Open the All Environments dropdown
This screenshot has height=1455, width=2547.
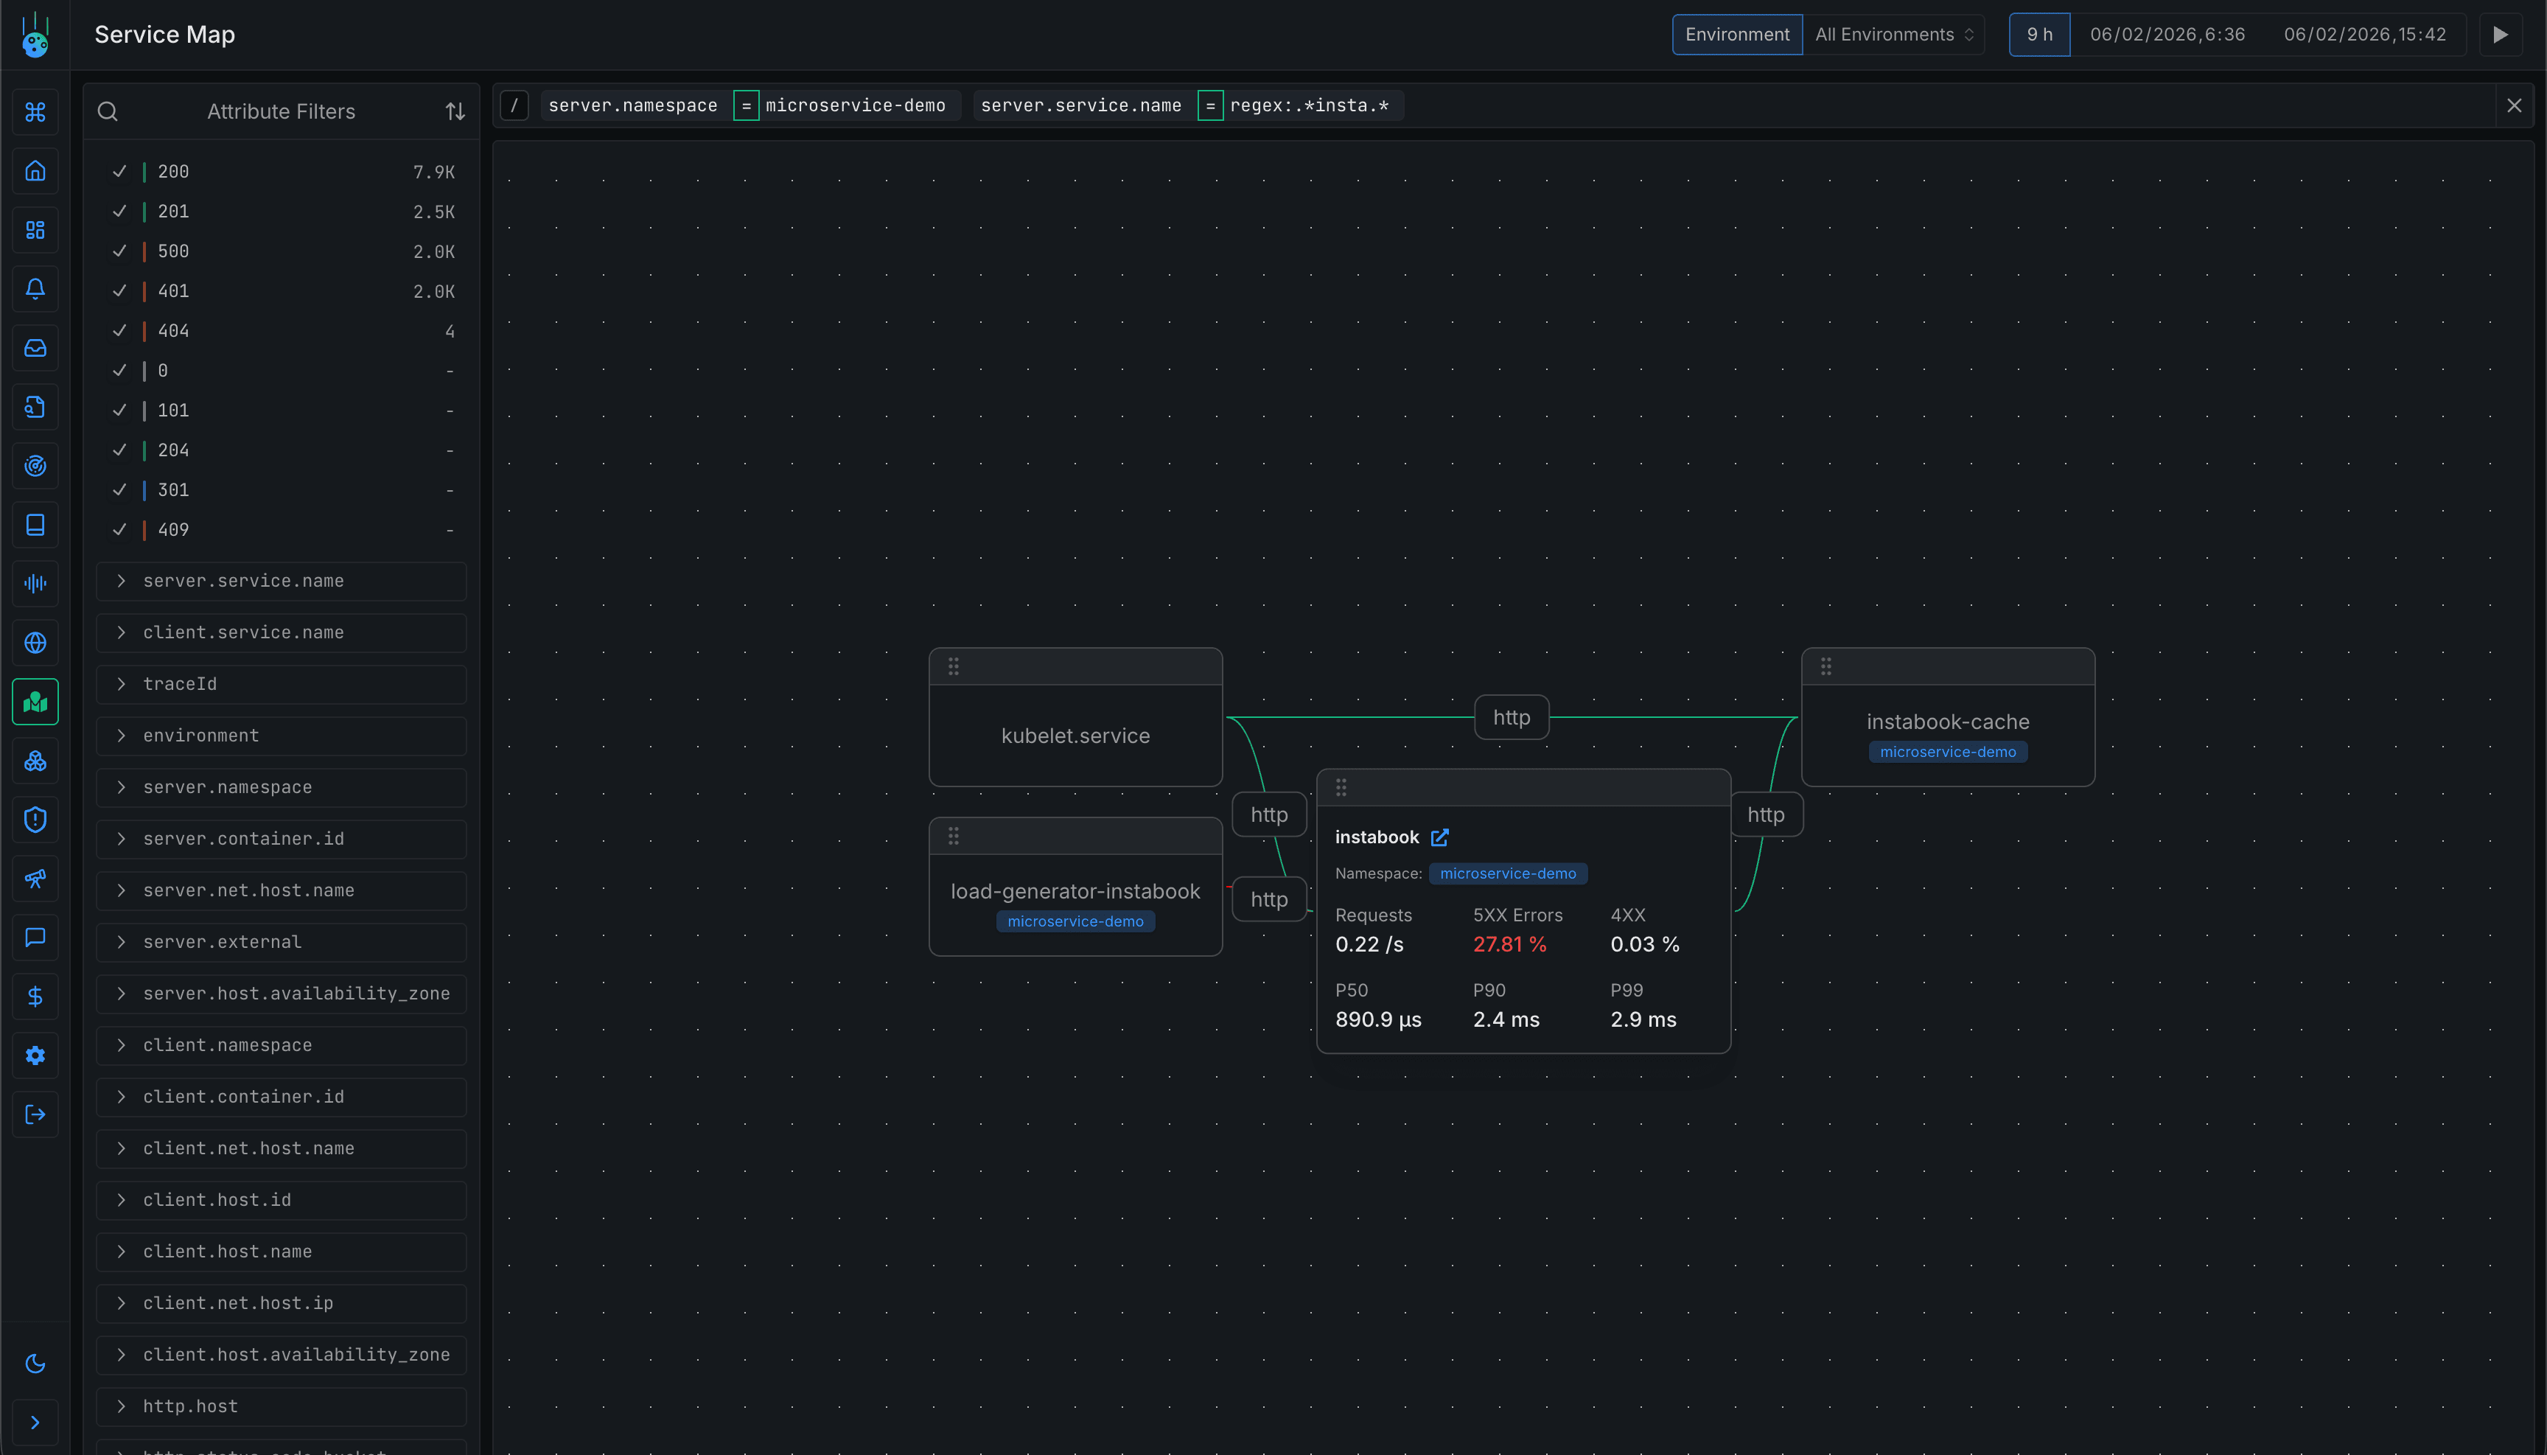(1893, 33)
